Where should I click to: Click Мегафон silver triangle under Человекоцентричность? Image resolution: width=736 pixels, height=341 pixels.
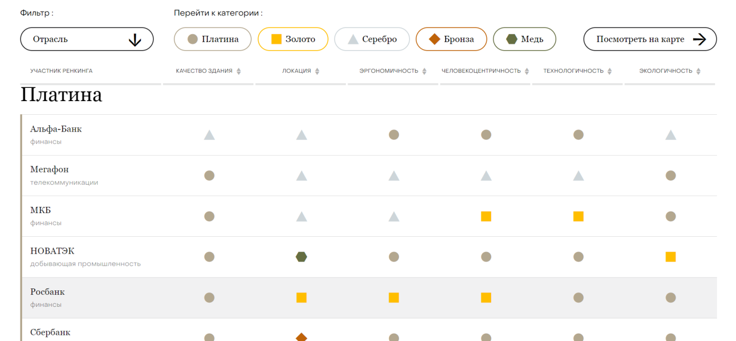(486, 176)
